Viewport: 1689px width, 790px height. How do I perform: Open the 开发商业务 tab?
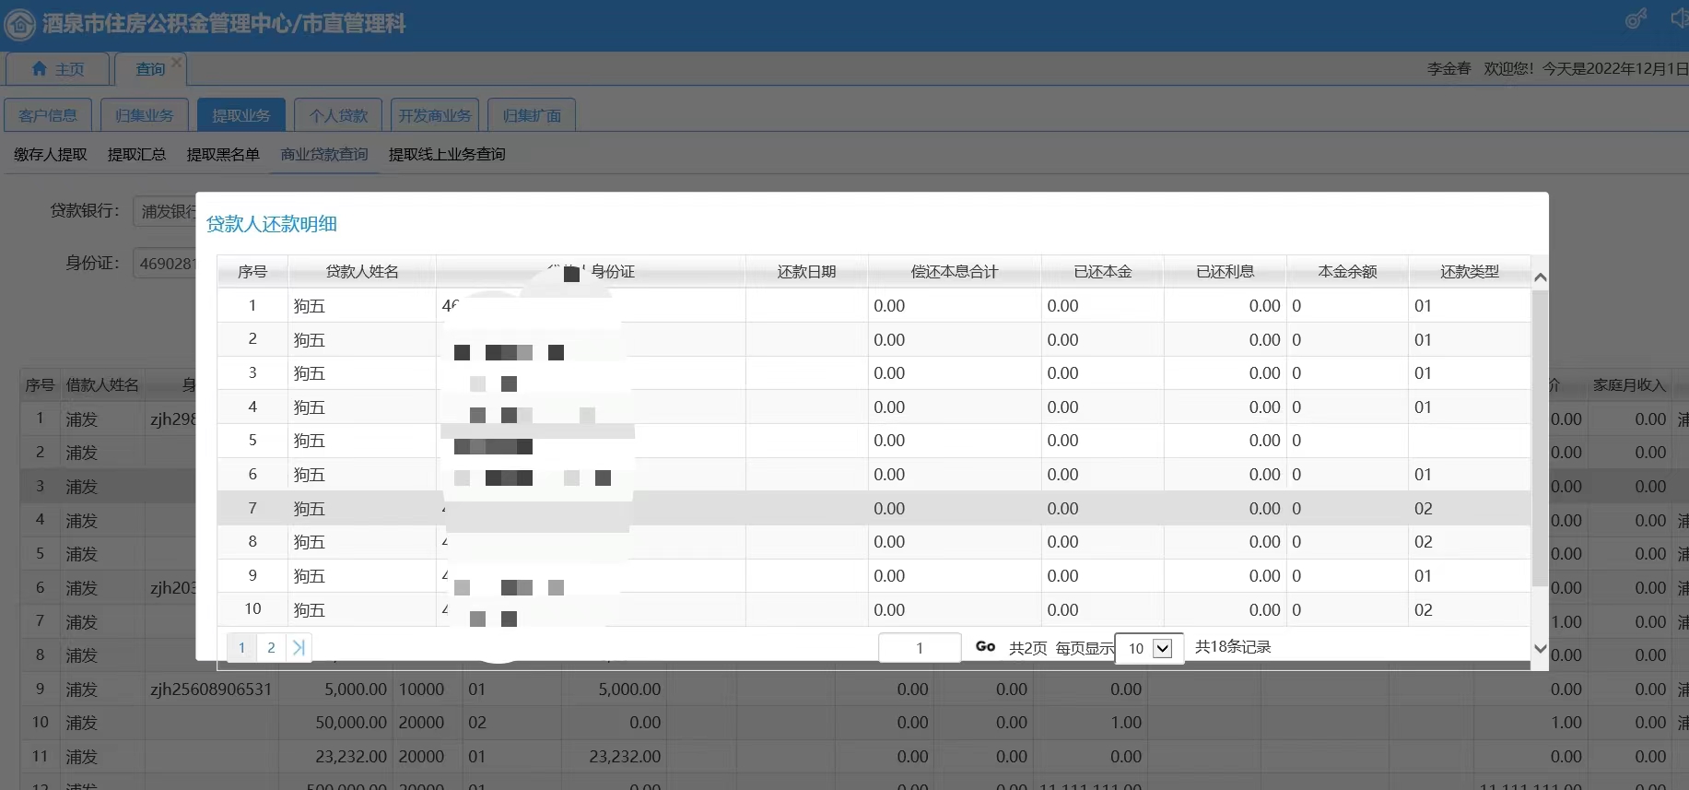(435, 115)
